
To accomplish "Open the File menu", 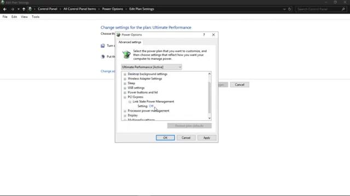I will (5, 17).
